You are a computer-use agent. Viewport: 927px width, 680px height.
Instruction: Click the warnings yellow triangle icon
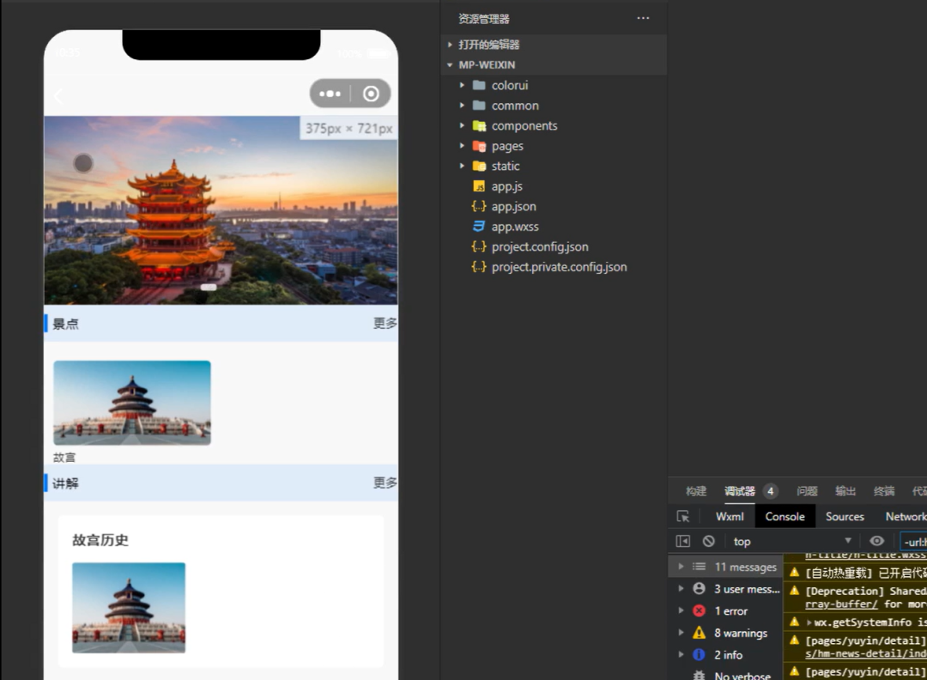(x=699, y=633)
